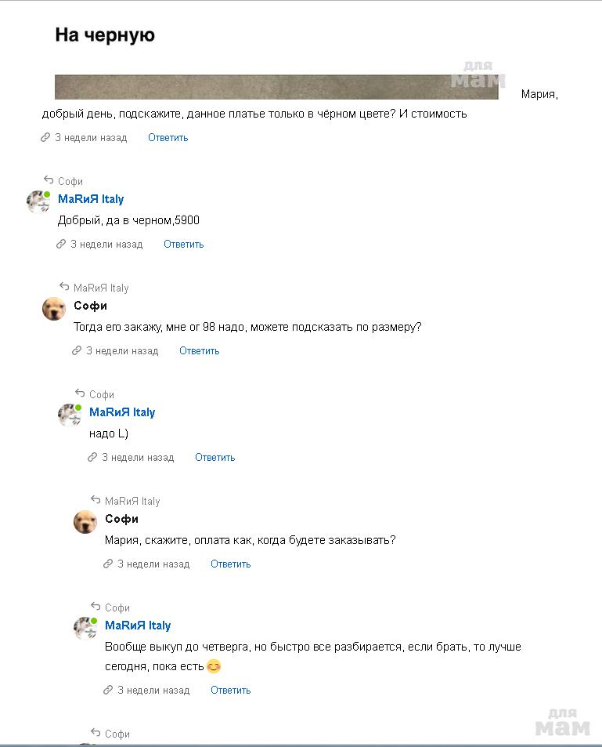Image resolution: width=602 pixels, height=747 pixels.
Task: Click "3 недели назад" timestamp under "Тогда его закажу"
Action: coord(122,351)
